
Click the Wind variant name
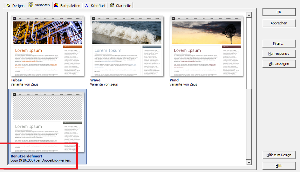point(174,80)
